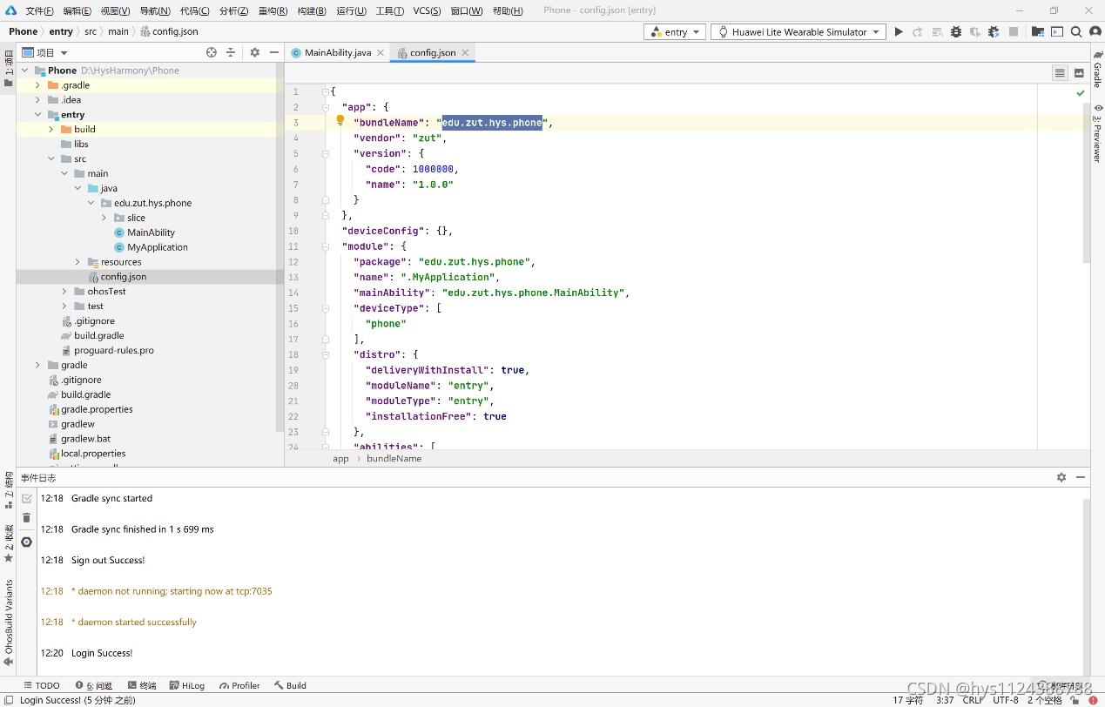Hide the event log panel
Image resolution: width=1105 pixels, height=707 pixels.
pos(1081,477)
